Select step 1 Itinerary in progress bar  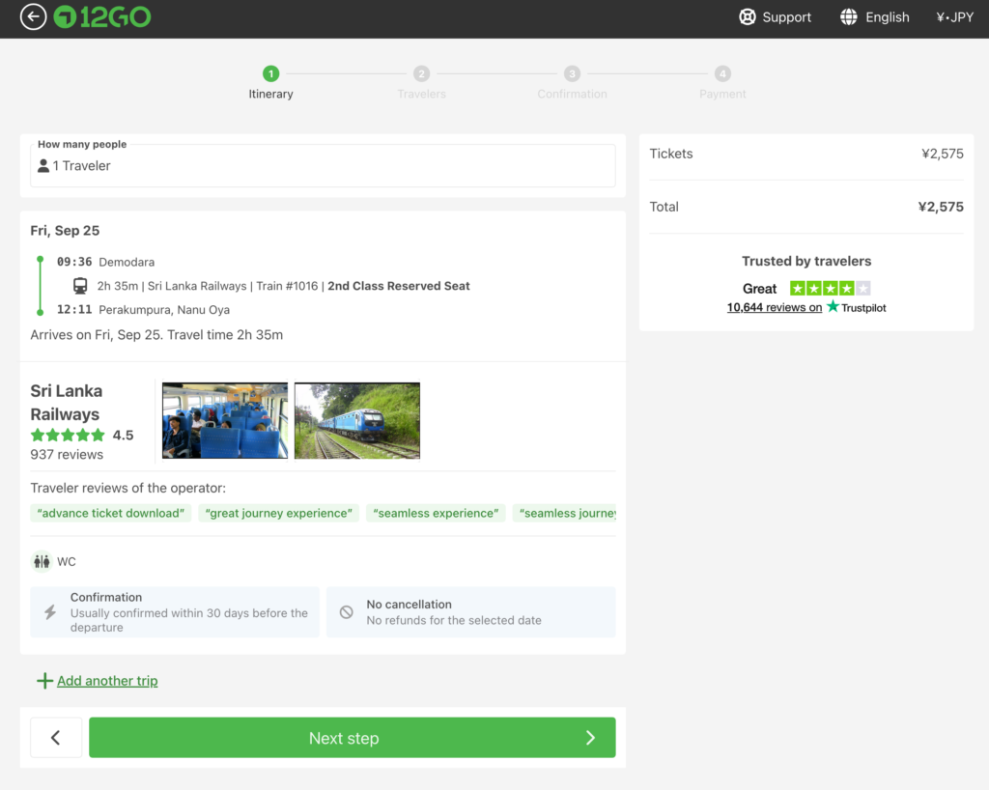(270, 83)
